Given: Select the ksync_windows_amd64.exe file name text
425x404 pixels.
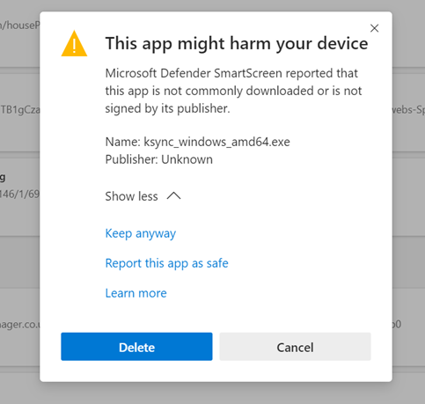Looking at the screenshot, I should (x=216, y=142).
